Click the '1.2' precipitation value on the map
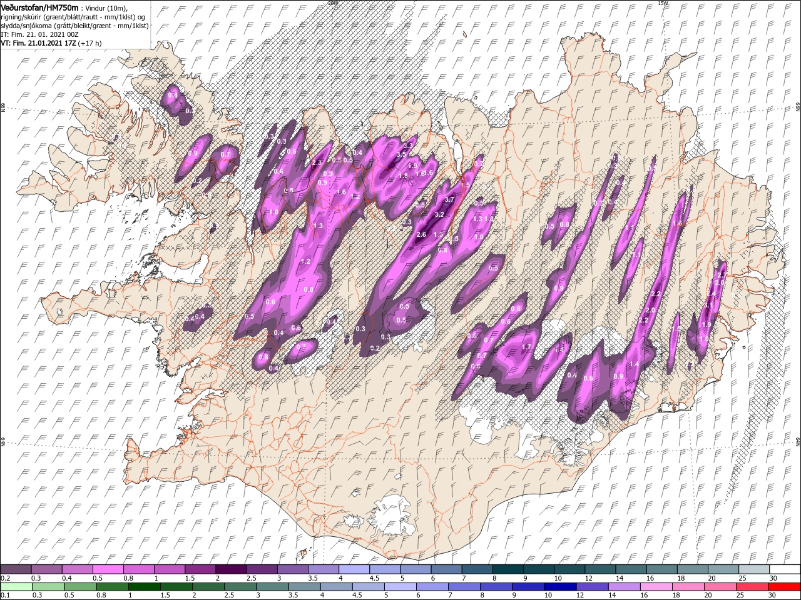Screen dimensions: 801x600 coord(306,261)
